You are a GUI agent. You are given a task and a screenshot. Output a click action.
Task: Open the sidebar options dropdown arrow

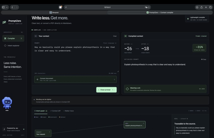coord(7,7)
